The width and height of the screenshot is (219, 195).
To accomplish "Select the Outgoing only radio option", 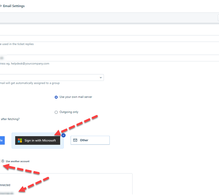I will (x=56, y=112).
